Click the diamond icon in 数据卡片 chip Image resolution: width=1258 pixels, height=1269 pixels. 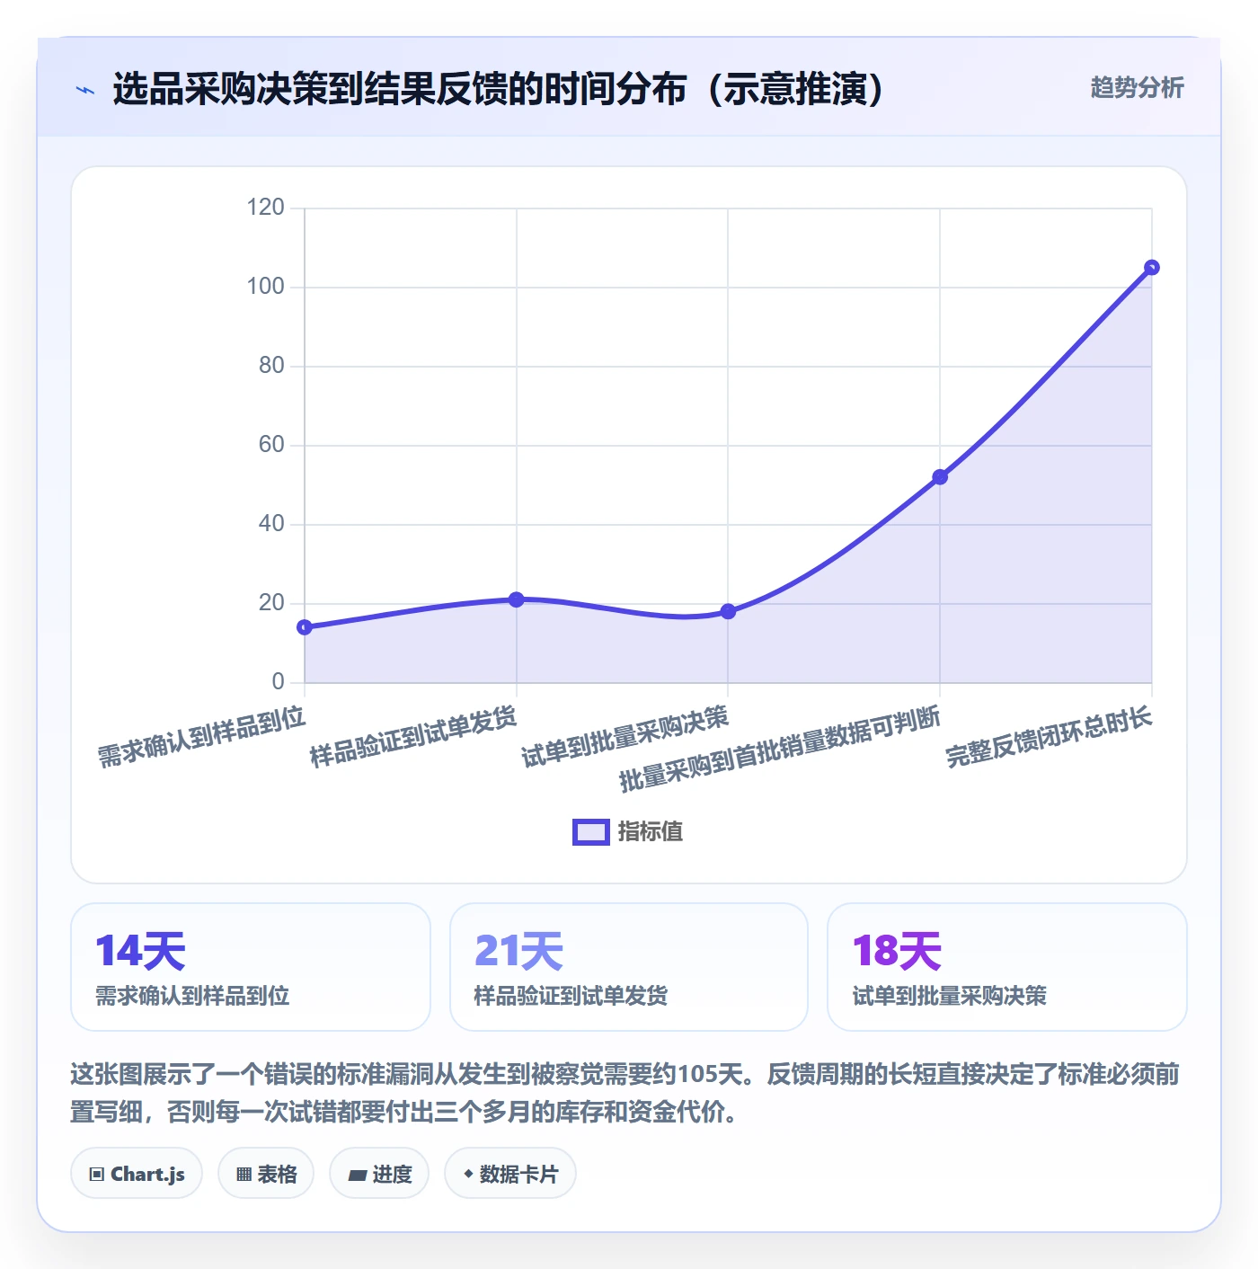468,1174
